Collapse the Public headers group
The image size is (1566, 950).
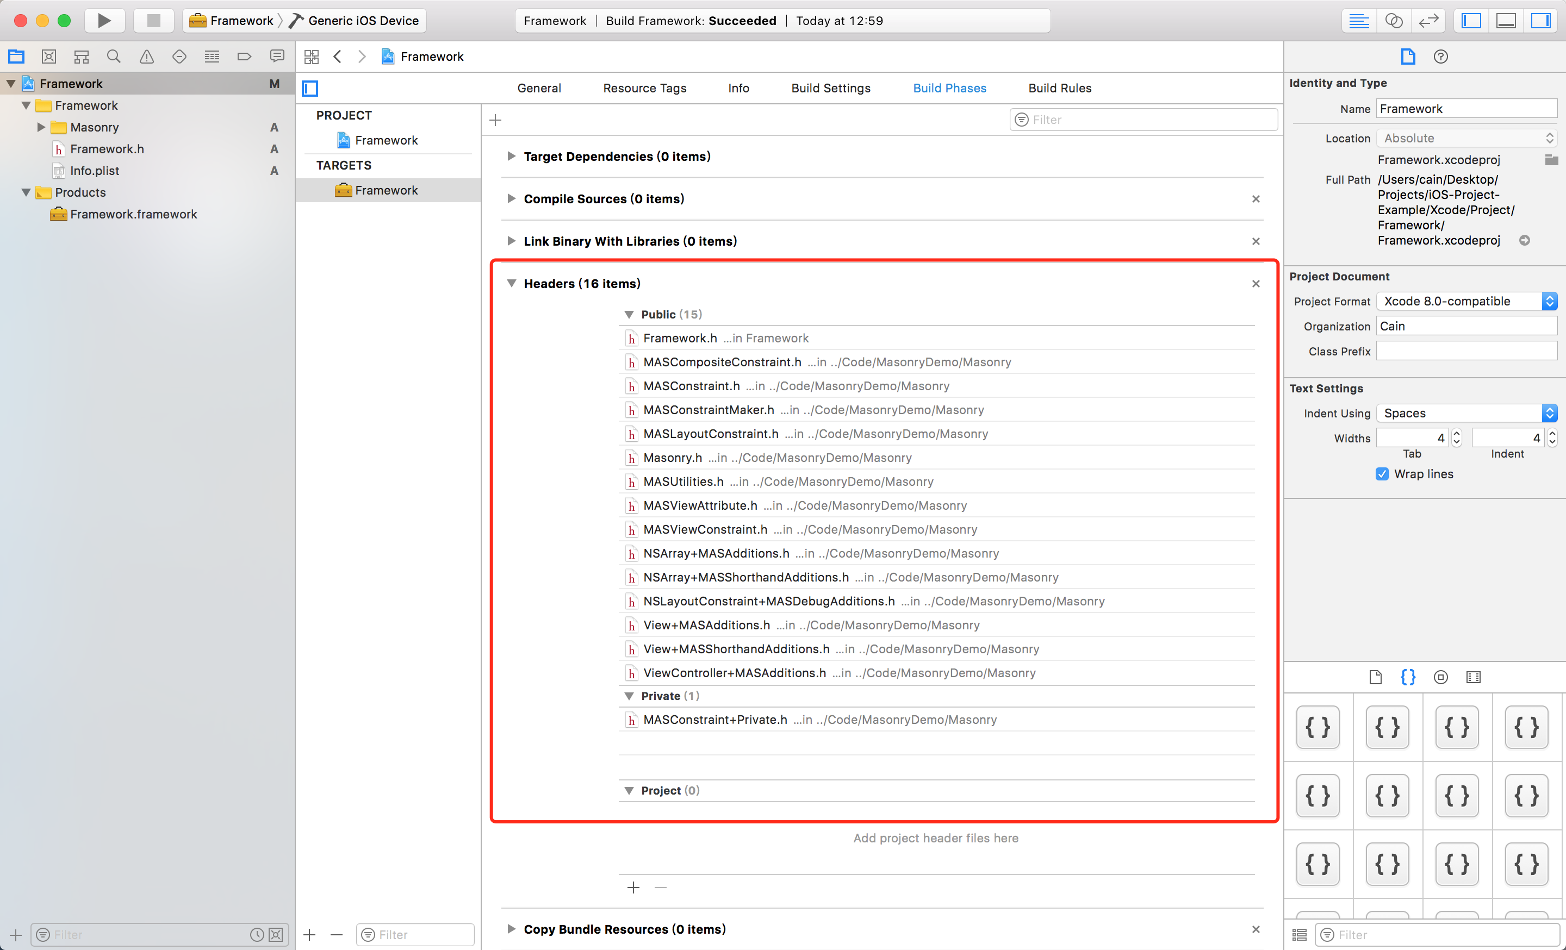click(629, 314)
